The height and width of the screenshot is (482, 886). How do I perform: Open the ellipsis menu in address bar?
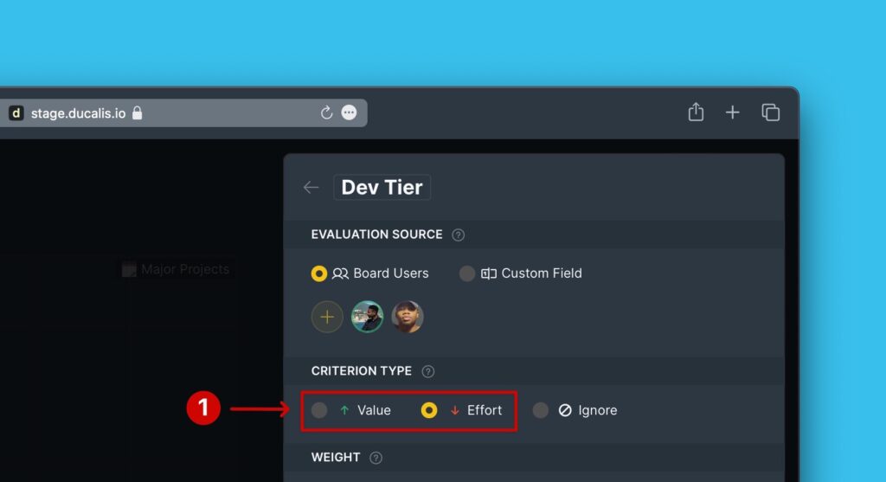pyautogui.click(x=349, y=113)
